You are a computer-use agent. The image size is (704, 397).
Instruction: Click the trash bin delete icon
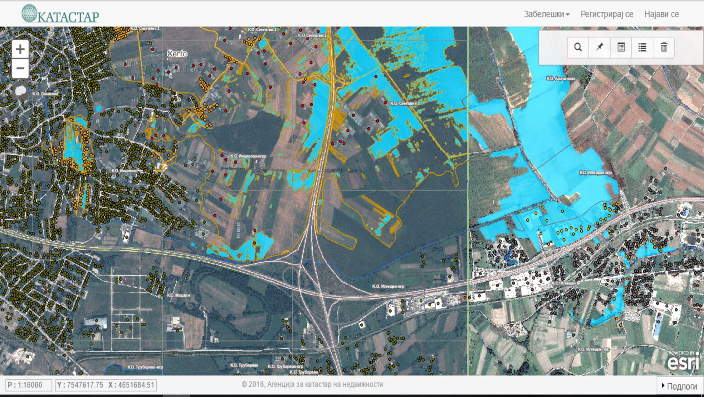click(664, 47)
